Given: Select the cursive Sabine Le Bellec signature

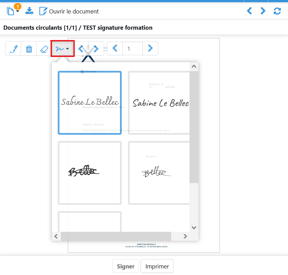Looking at the screenshot, I should click(90, 103).
